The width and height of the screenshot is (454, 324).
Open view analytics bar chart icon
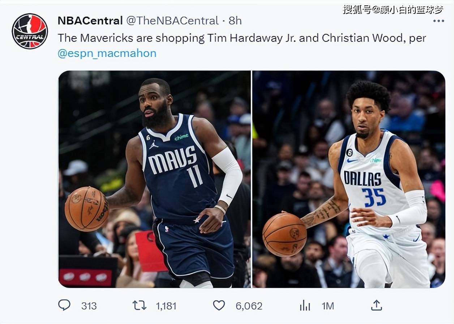coord(305,306)
